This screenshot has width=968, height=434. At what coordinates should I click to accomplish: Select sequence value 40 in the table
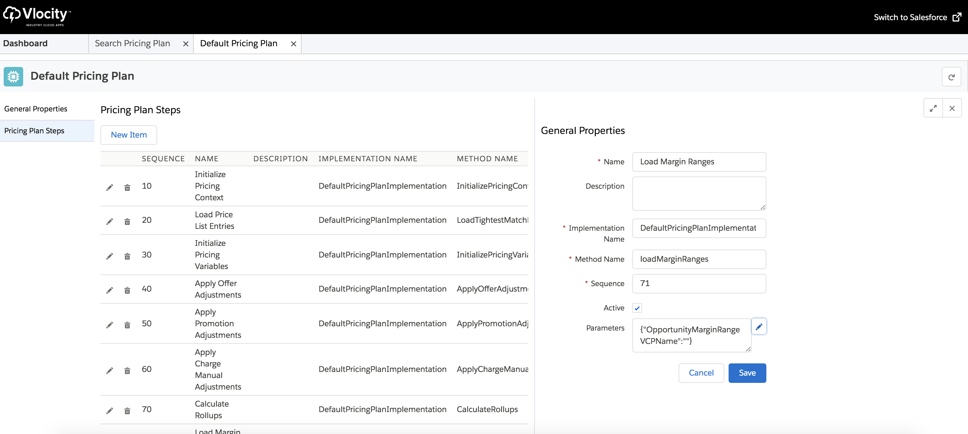[147, 289]
